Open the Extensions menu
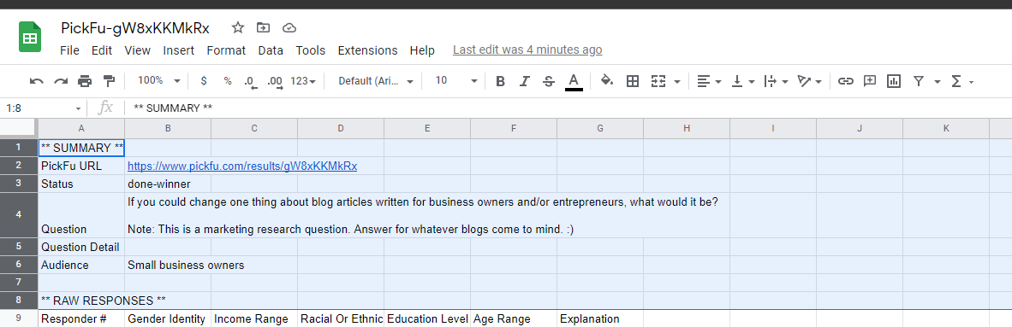The height and width of the screenshot is (327, 1012). 367,50
